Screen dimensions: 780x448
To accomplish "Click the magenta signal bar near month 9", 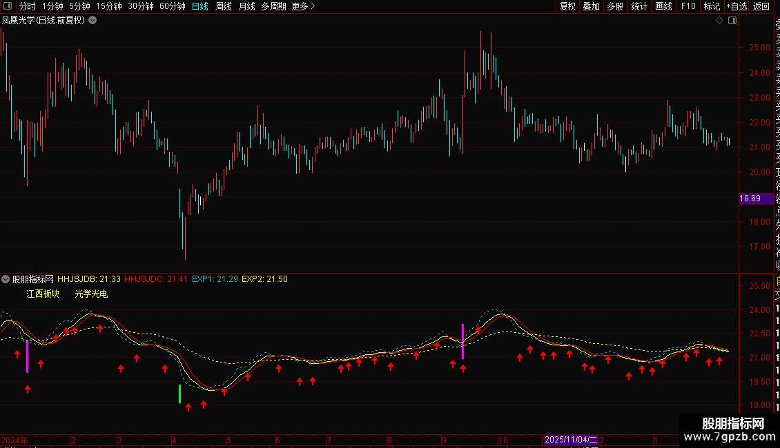I will pos(462,341).
